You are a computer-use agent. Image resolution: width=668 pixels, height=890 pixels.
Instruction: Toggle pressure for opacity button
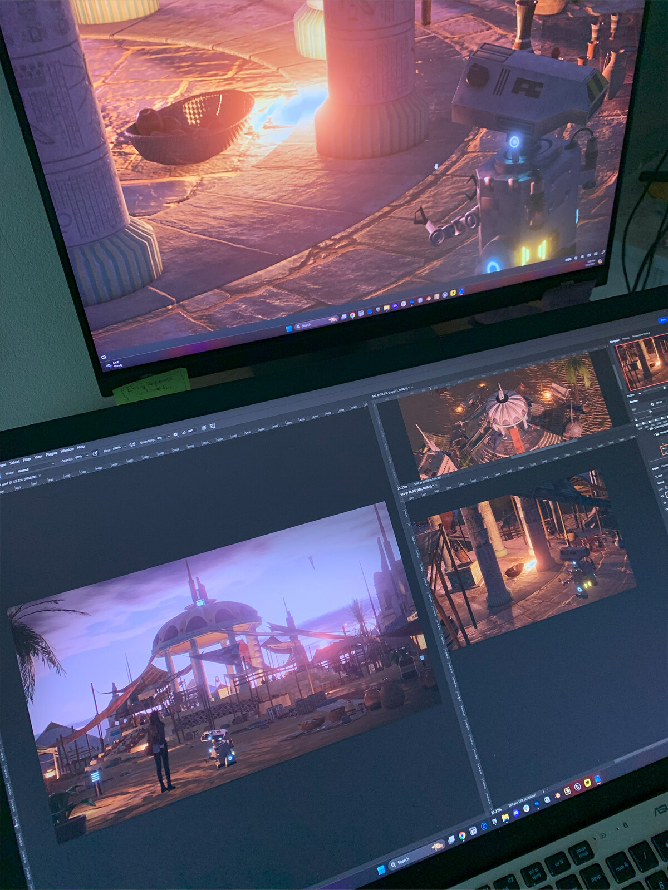coord(95,454)
